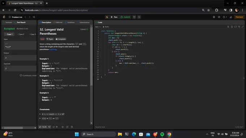Select the Code panel tab

coord(99,22)
